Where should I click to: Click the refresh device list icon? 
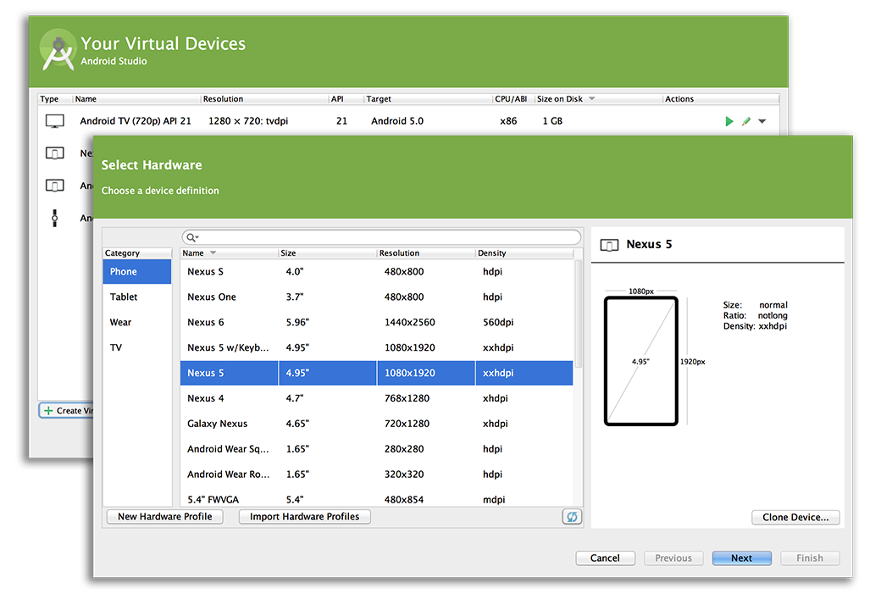pos(572,517)
